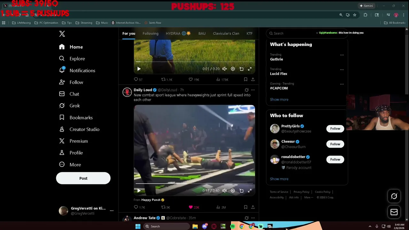
Task: Show more under Who to follow
Action: [x=279, y=179]
